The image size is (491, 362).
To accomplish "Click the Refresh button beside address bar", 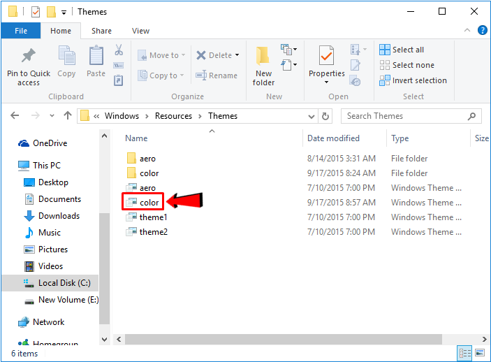I will 325,116.
